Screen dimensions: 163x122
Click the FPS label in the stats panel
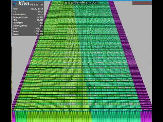15,12
